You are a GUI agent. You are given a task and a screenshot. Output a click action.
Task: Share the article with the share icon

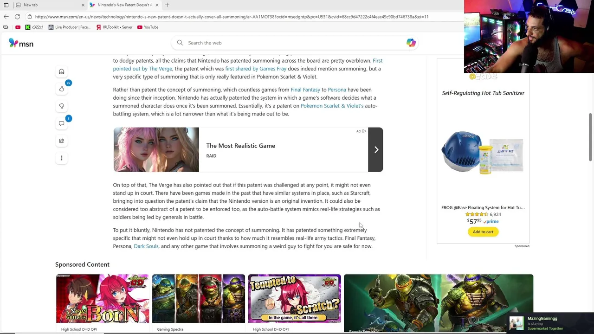(x=61, y=141)
